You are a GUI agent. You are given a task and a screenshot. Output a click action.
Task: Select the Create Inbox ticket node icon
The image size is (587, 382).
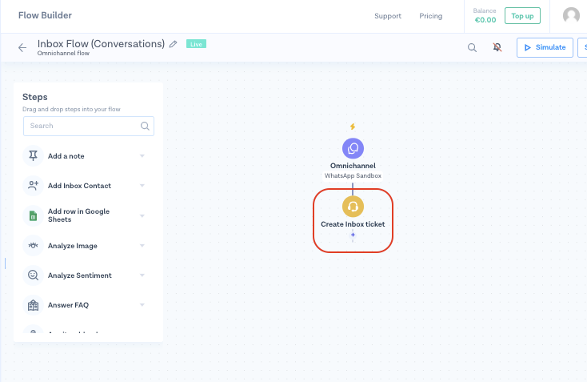tap(353, 207)
